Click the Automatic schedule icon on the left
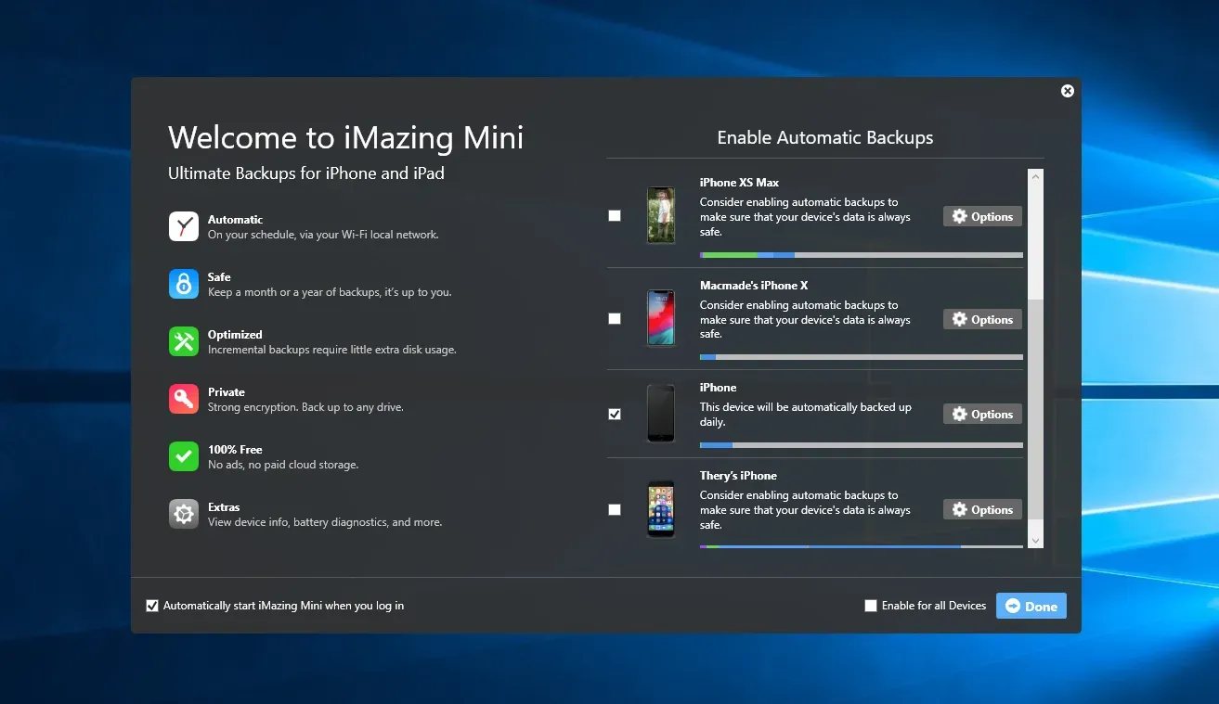This screenshot has height=704, width=1219. pyautogui.click(x=183, y=225)
